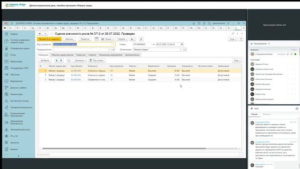
Task: Click Провести и закрыть button
Action: [x=49, y=39]
